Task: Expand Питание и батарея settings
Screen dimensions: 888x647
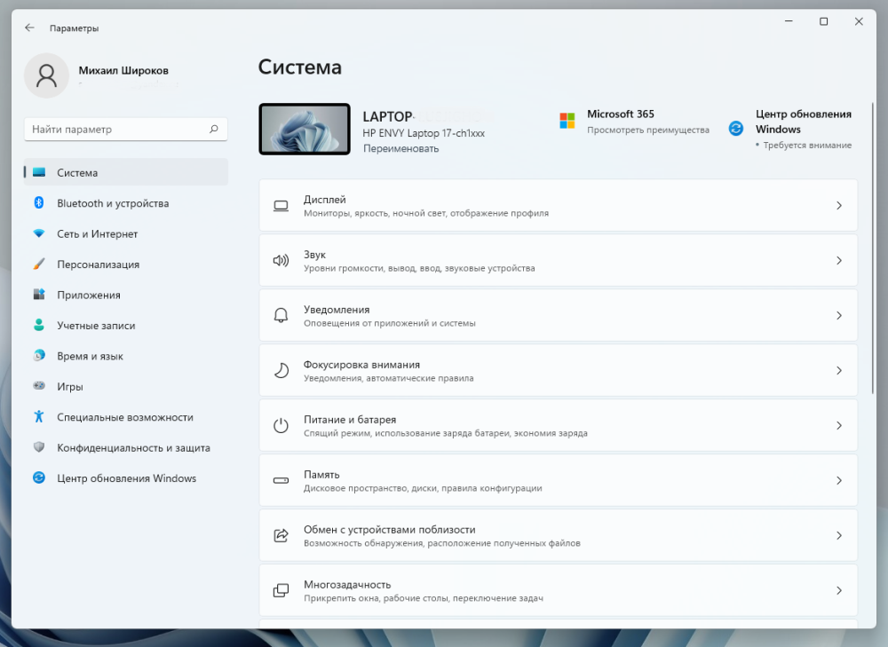Action: [x=558, y=425]
